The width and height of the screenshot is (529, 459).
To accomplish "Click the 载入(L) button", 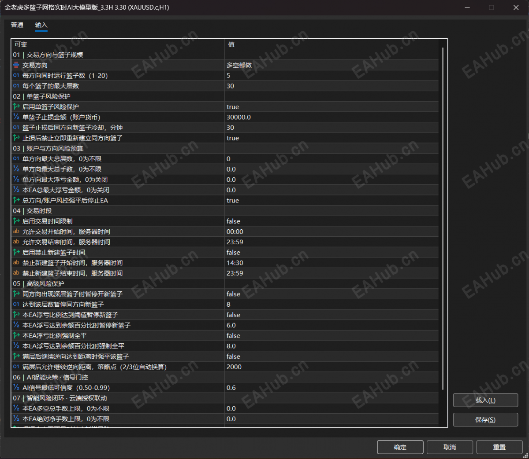I will point(485,400).
